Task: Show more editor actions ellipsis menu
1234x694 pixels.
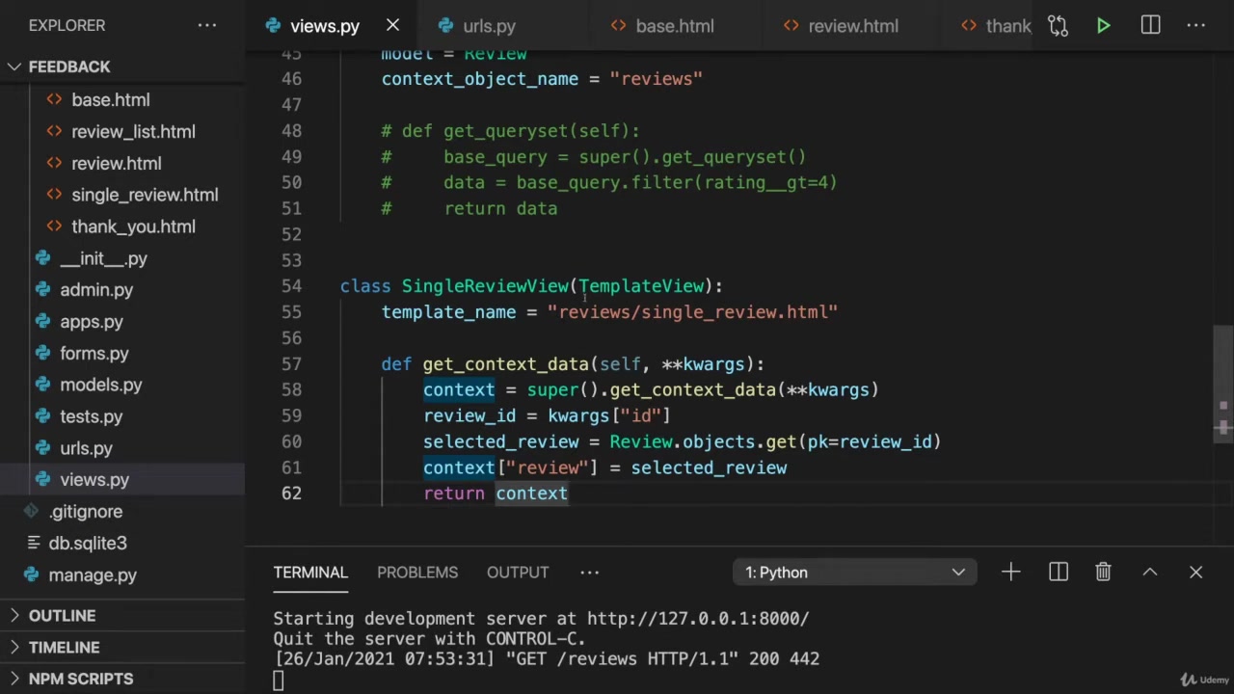Action: tap(1196, 26)
